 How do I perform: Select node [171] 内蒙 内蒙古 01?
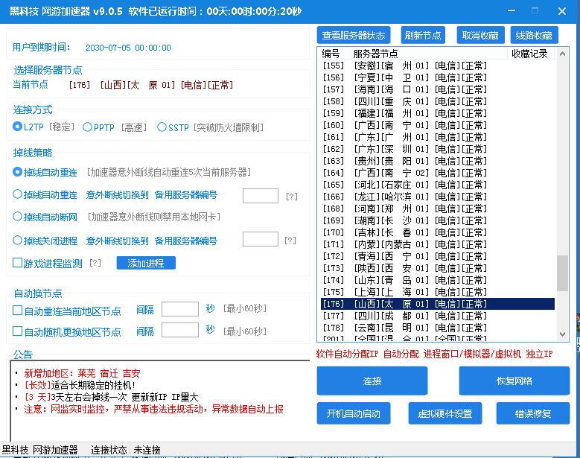tap(438, 244)
